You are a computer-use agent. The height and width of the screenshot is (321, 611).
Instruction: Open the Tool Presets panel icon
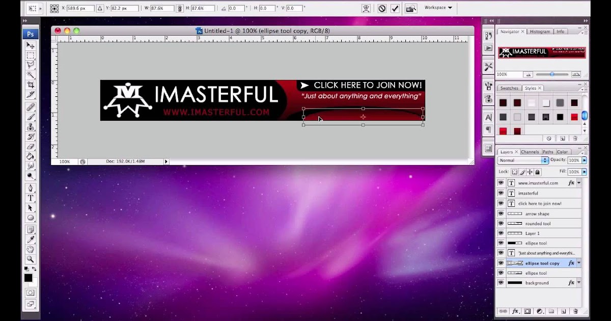click(488, 67)
